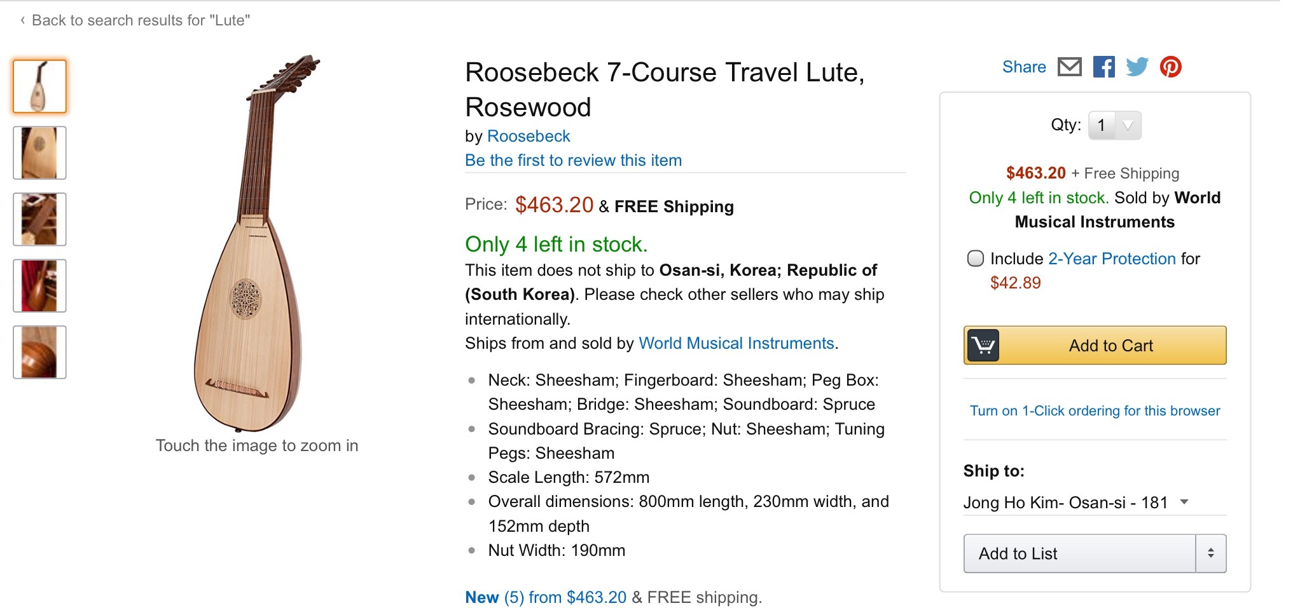Tweet this product with Twitter icon
Image resolution: width=1300 pixels, height=608 pixels.
[1137, 67]
